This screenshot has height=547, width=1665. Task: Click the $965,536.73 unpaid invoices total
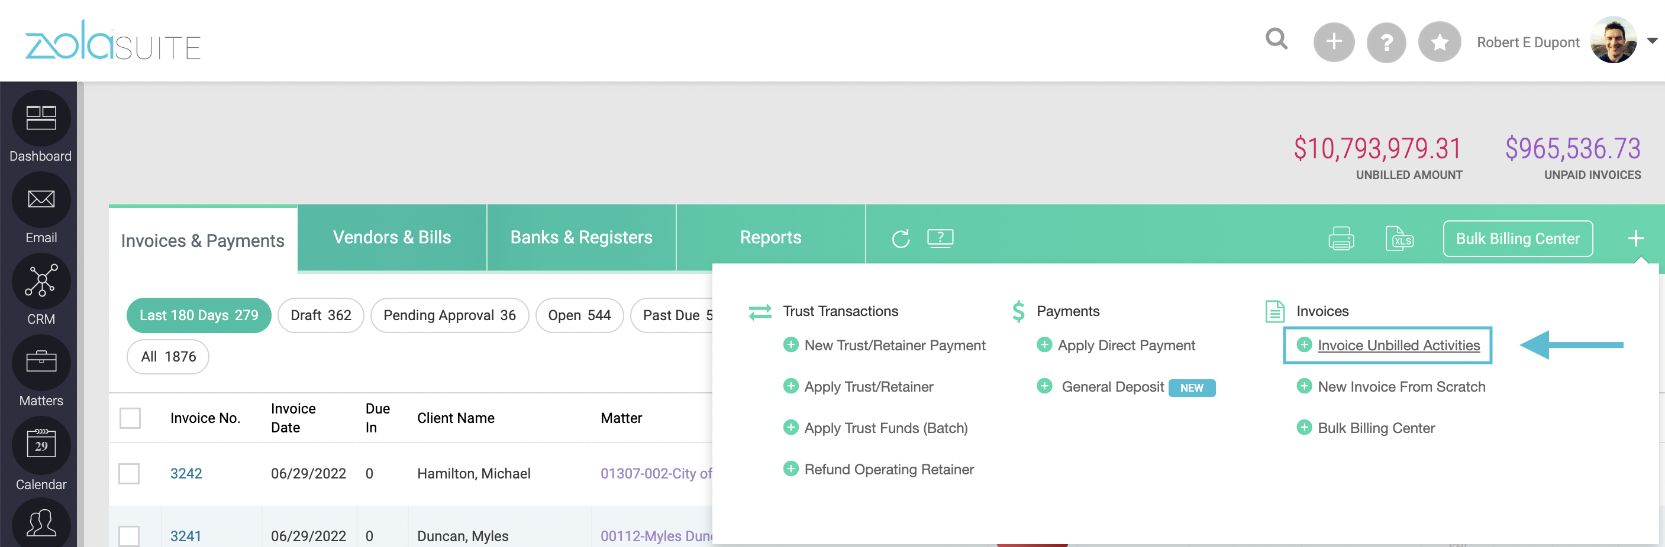point(1572,148)
